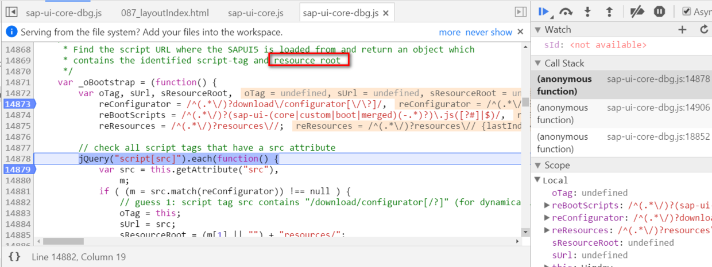Image resolution: width=712 pixels, height=267 pixels.
Task: Deactivate all breakpoints
Action: coord(637,11)
